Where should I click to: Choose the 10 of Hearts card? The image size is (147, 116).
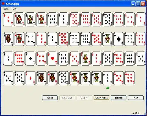pos(63,39)
